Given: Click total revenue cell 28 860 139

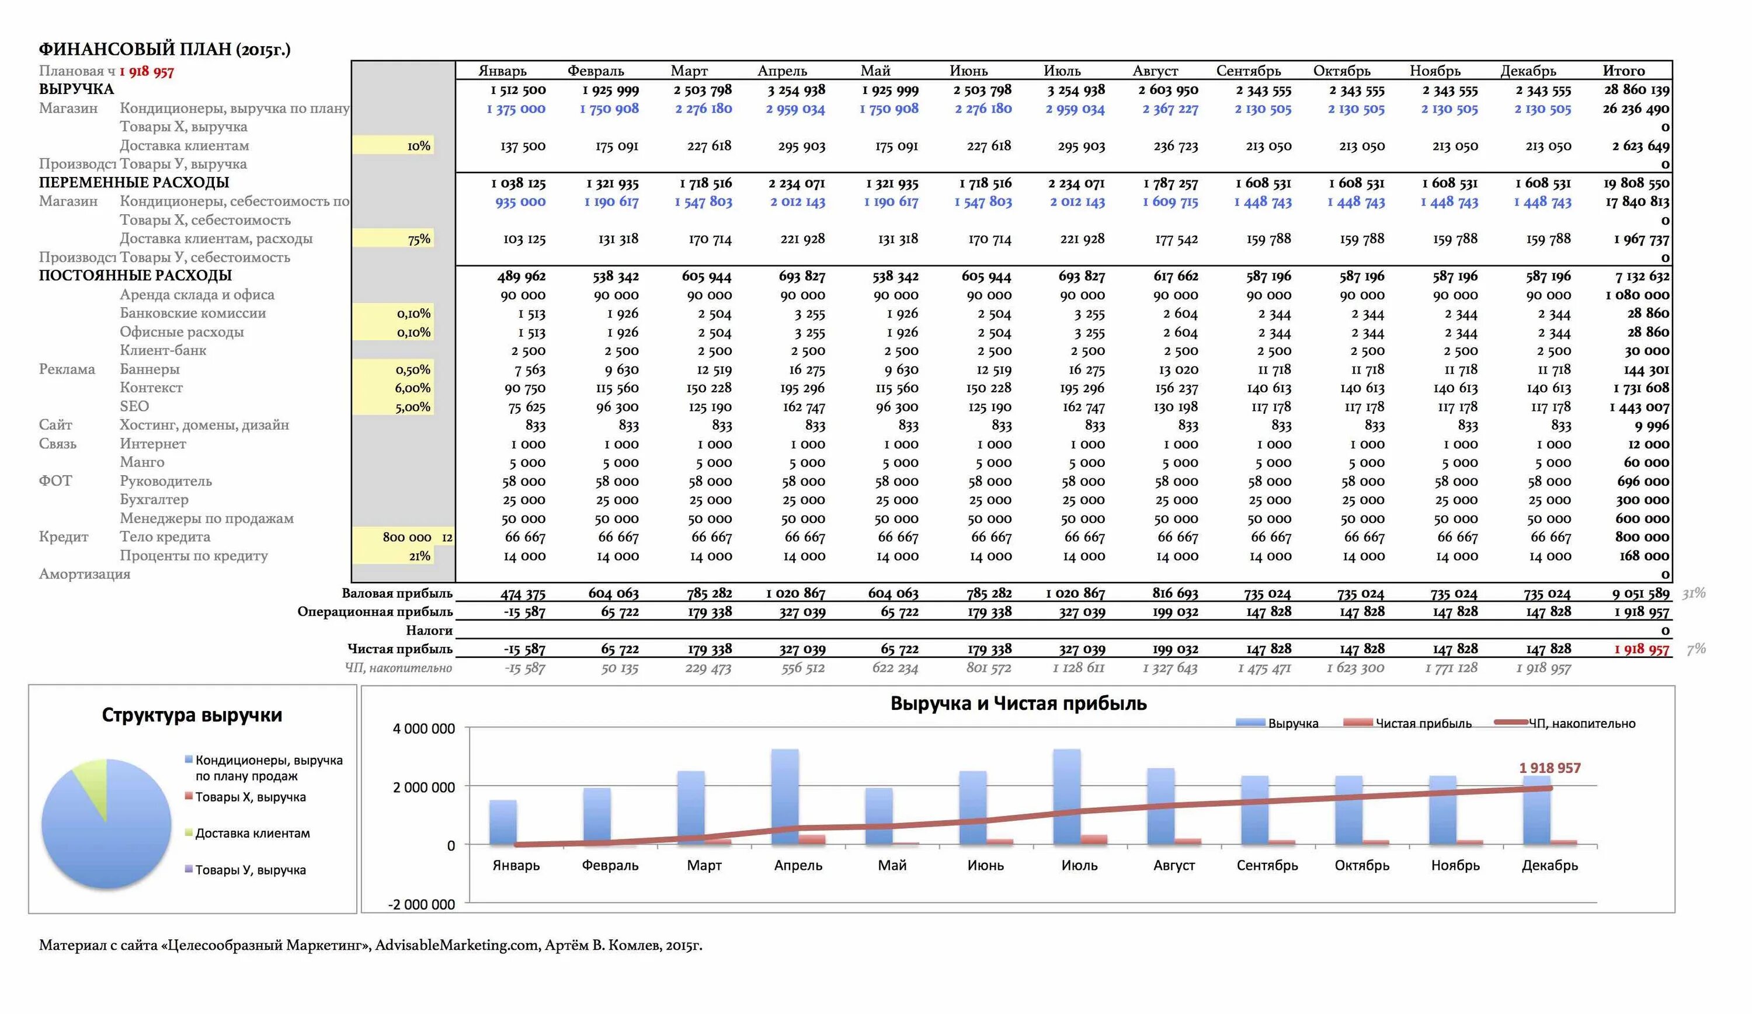Looking at the screenshot, I should [x=1636, y=90].
